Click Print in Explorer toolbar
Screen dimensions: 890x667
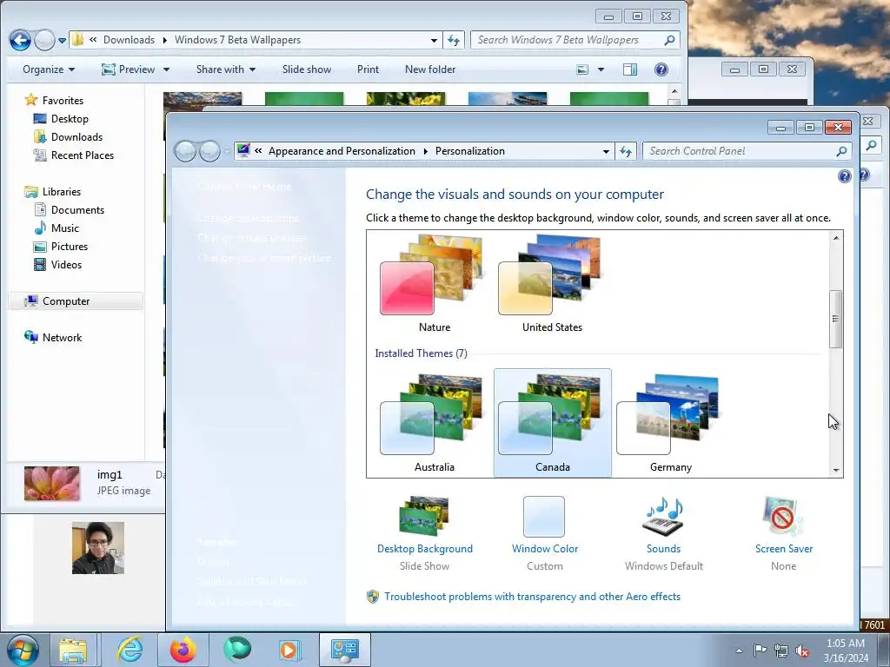pyautogui.click(x=368, y=69)
